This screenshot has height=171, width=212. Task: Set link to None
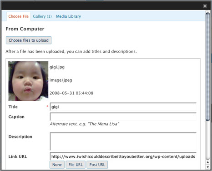(57, 165)
